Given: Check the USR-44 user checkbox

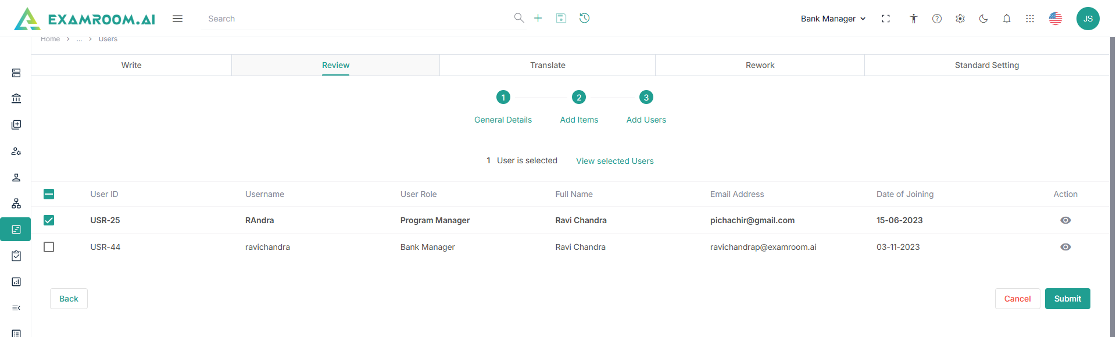Looking at the screenshot, I should 49,247.
